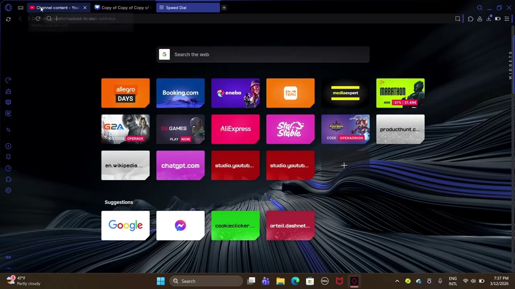Open the AliExpress speed dial tile
515x289 pixels.
click(x=235, y=129)
